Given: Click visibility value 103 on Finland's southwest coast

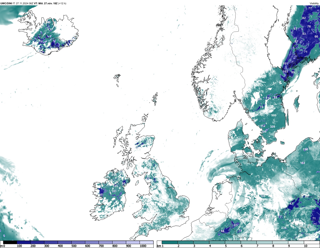Looking at the screenshot, I should point(285,72).
